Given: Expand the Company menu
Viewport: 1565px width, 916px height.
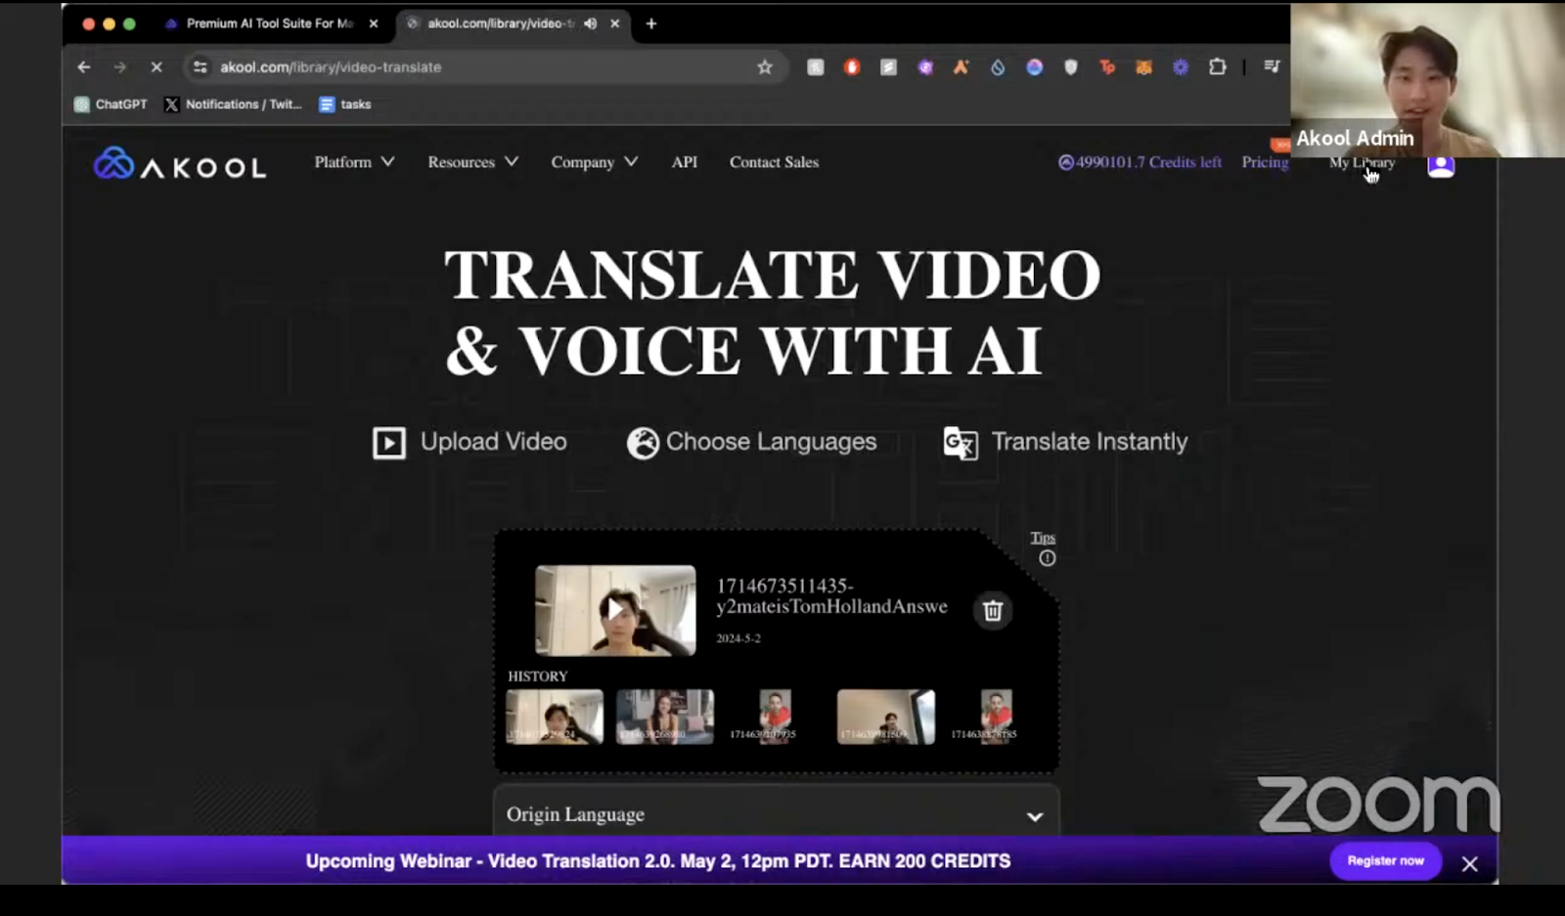Looking at the screenshot, I should pos(594,162).
